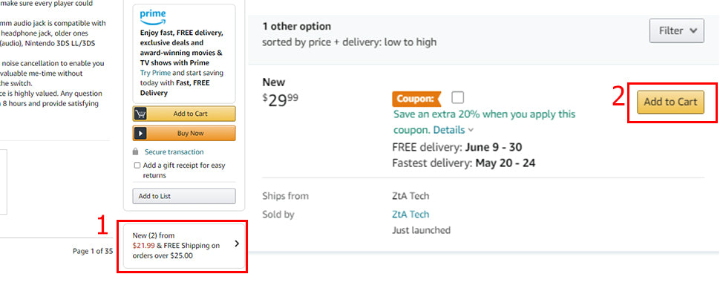The height and width of the screenshot is (297, 720).
Task: Click the Prime logo in the sidebar box
Action: (153, 18)
